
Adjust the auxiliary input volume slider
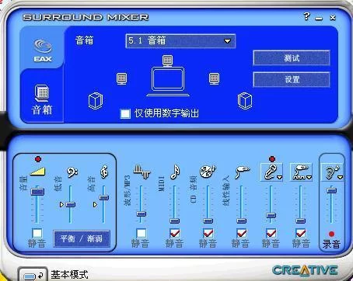point(301,220)
